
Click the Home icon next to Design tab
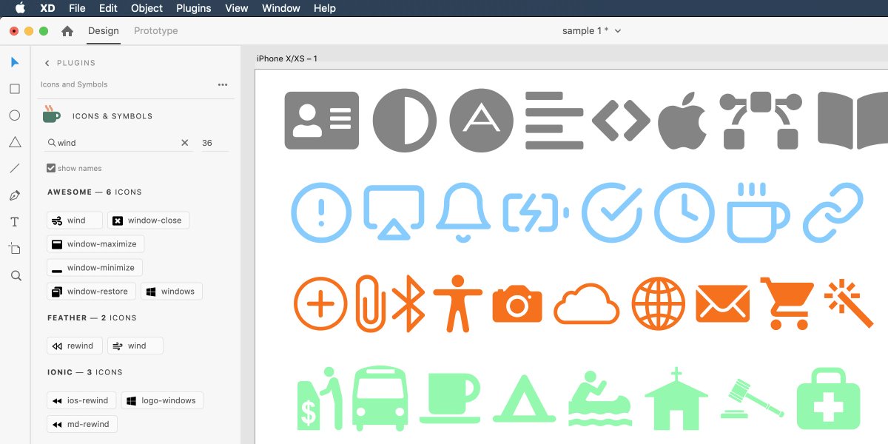point(66,31)
